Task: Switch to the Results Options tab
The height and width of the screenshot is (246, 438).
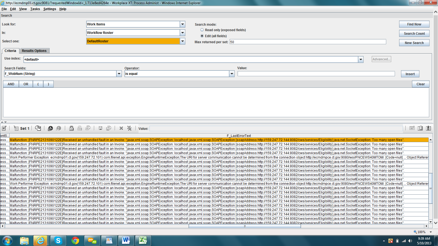Action: (34, 51)
